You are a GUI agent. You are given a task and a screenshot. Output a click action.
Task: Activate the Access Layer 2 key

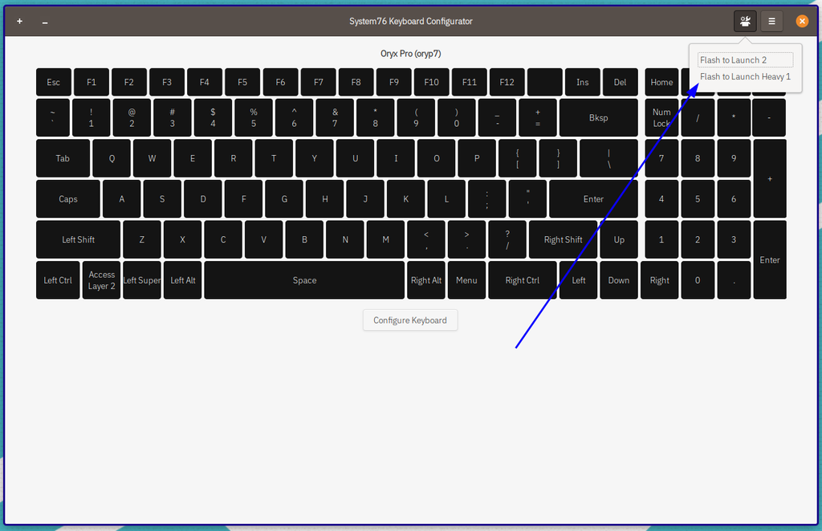pos(101,280)
